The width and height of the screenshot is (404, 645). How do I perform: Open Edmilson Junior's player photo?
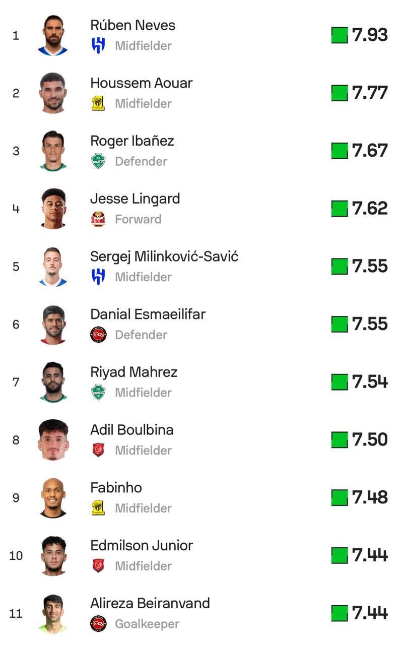pyautogui.click(x=53, y=555)
